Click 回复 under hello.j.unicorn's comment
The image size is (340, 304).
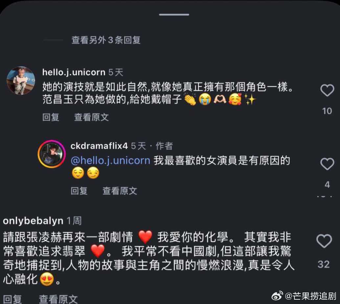click(x=51, y=117)
